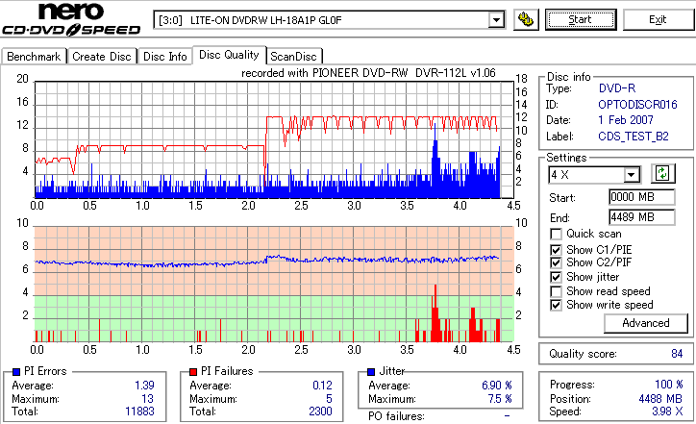The width and height of the screenshot is (696, 424).
Task: Click the Exit button
Action: 658,20
